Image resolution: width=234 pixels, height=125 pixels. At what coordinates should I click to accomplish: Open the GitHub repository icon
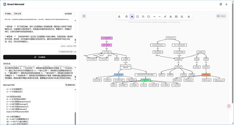(x=221, y=4)
